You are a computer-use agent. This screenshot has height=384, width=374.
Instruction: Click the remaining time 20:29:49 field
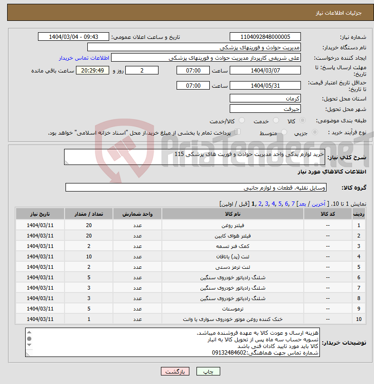coord(93,71)
